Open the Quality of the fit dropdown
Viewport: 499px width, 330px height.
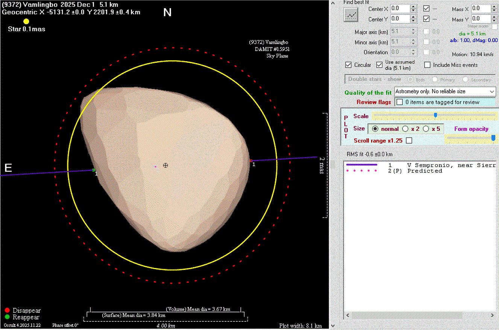click(492, 91)
